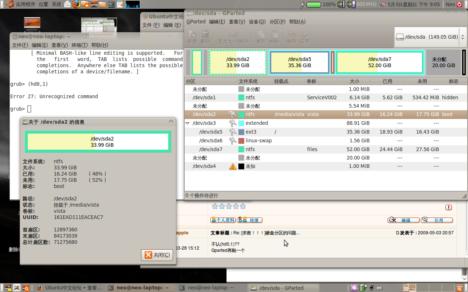Open the /dev/sda device selector dropdown

point(430,37)
